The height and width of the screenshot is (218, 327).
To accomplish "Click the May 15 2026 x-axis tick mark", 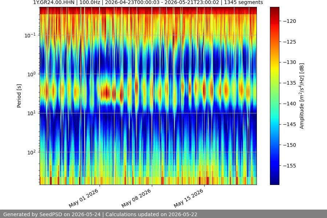I will click(x=204, y=185).
